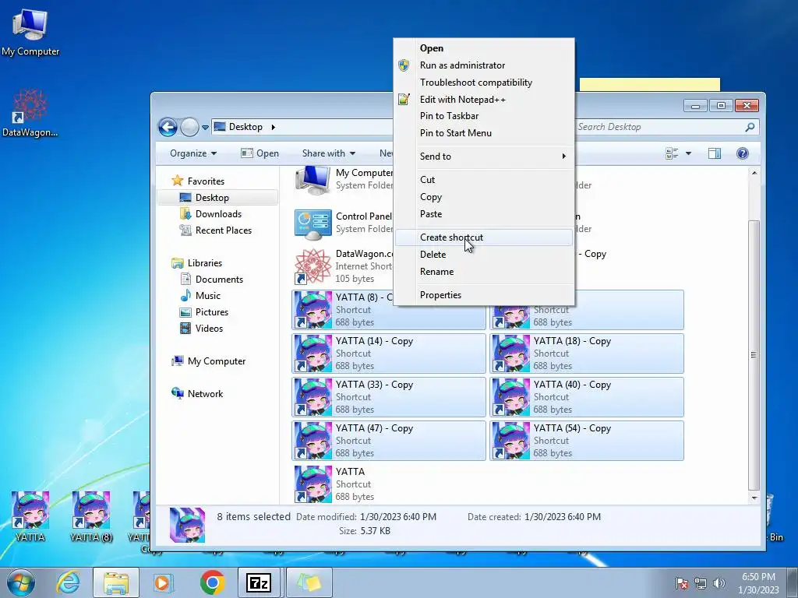The image size is (798, 598).
Task: Choose Pin to Taskbar
Action: tap(484, 116)
